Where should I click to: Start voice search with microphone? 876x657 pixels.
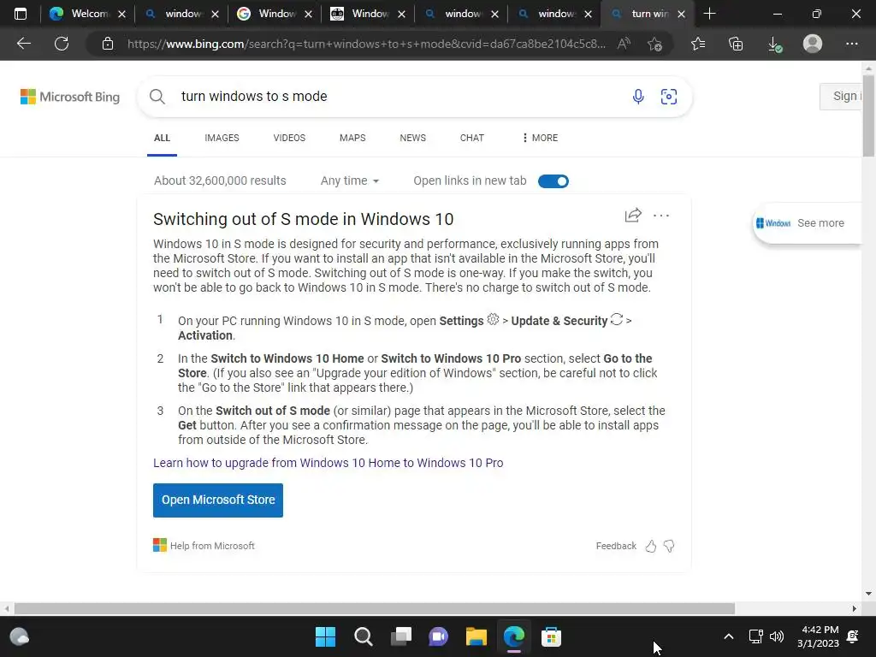click(x=638, y=97)
